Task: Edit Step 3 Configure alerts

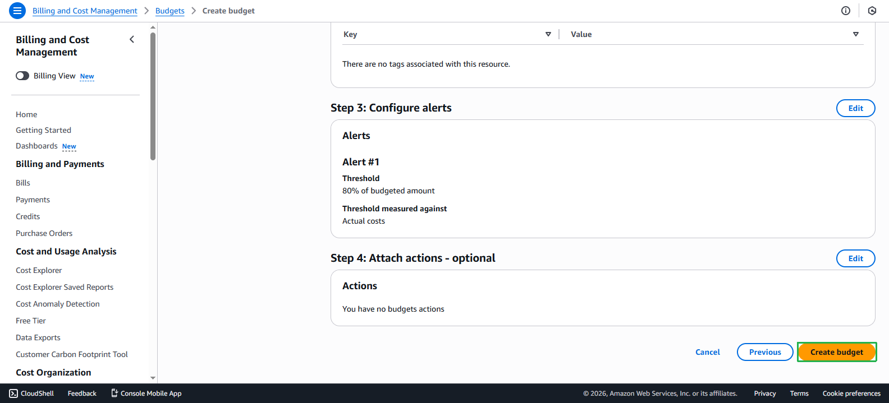Action: [855, 108]
